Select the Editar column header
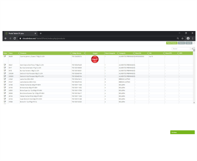Screen dimensions: 197x161 tap(5, 53)
